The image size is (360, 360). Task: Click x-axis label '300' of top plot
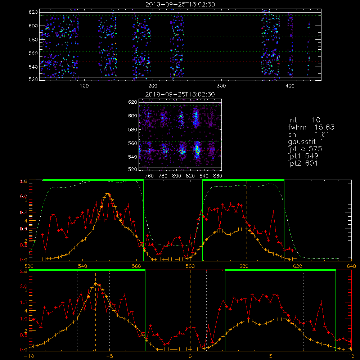[x=221, y=86]
